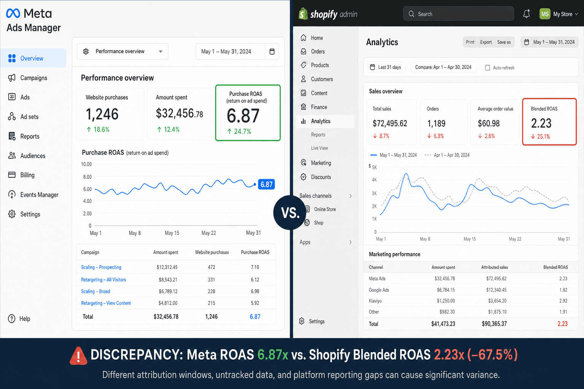Open Shopify date range May 1 – May 31, 2024
584x389 pixels.
tap(549, 42)
